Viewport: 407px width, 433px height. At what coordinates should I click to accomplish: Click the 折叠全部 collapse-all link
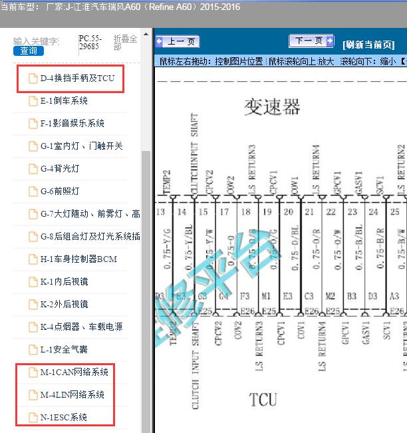tap(125, 43)
